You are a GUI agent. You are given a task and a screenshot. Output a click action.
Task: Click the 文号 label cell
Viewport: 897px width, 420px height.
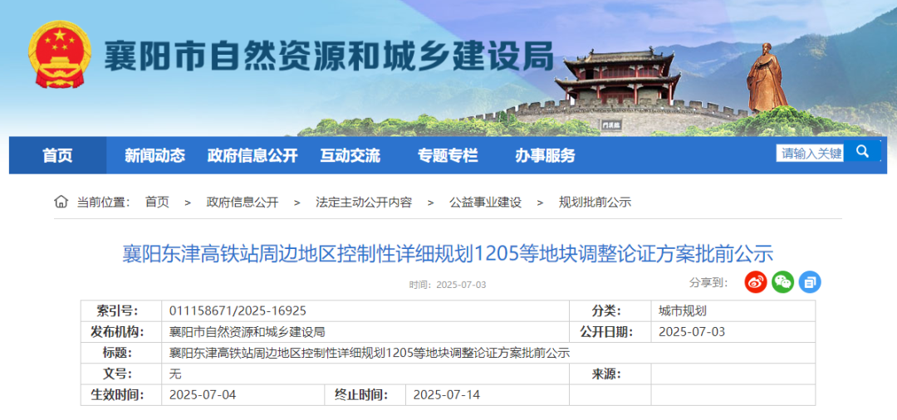pyautogui.click(x=120, y=374)
